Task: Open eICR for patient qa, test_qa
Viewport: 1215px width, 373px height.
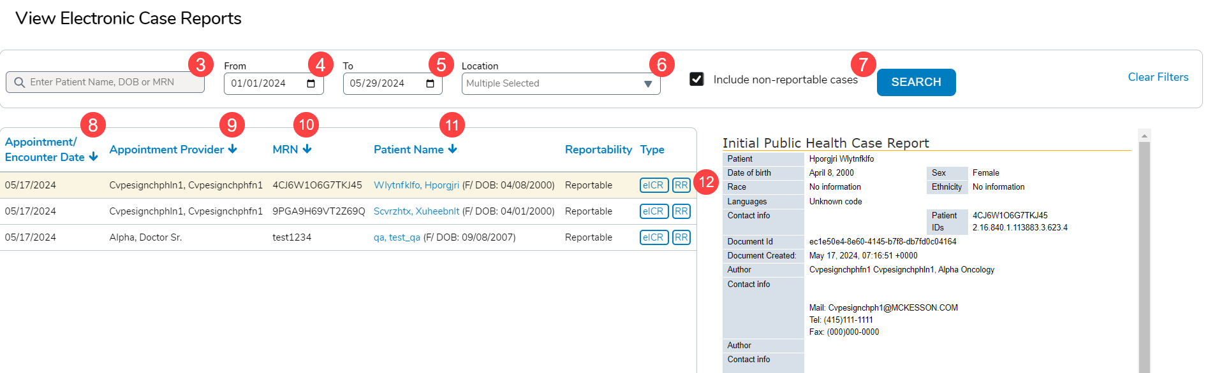Action: coord(653,237)
